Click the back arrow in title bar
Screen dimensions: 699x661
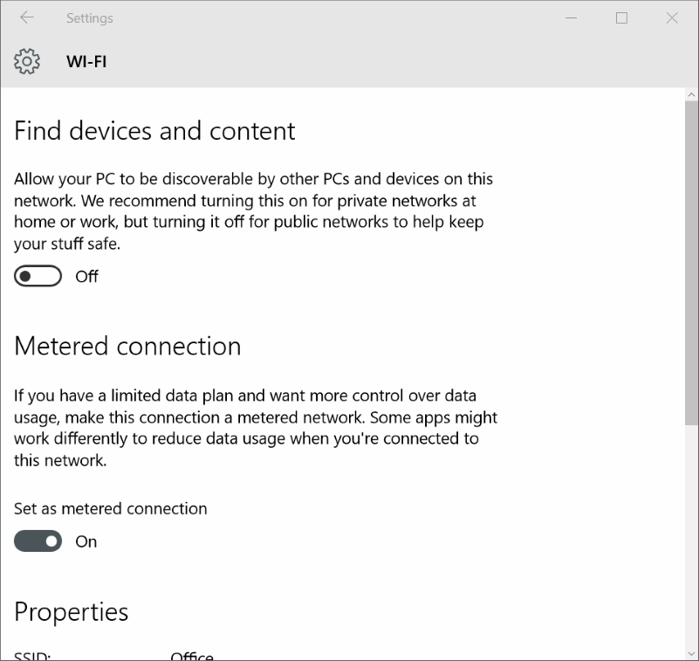coord(26,17)
